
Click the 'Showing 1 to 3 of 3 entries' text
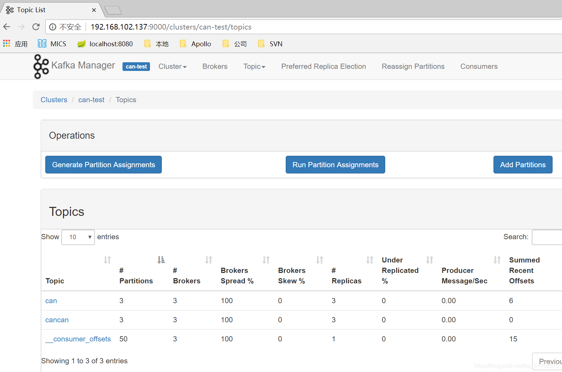pyautogui.click(x=84, y=361)
